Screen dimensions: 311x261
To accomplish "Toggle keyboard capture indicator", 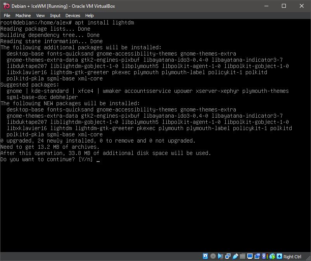I will coord(279,256).
